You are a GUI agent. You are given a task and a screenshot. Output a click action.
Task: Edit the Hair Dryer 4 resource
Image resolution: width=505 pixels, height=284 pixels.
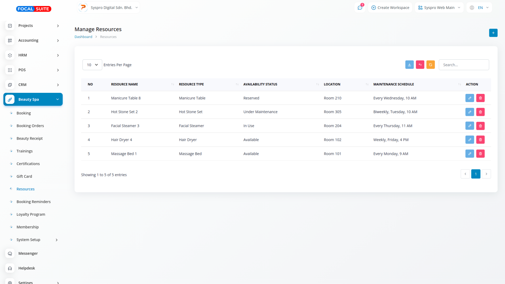(x=469, y=140)
